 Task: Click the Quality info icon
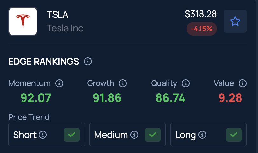tap(186, 83)
